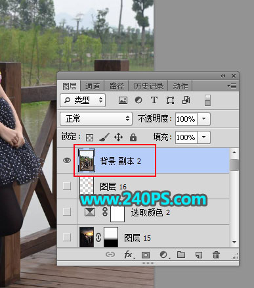Open the fx layer style menu
Screen dimensions: 254x288
pyautogui.click(x=129, y=255)
